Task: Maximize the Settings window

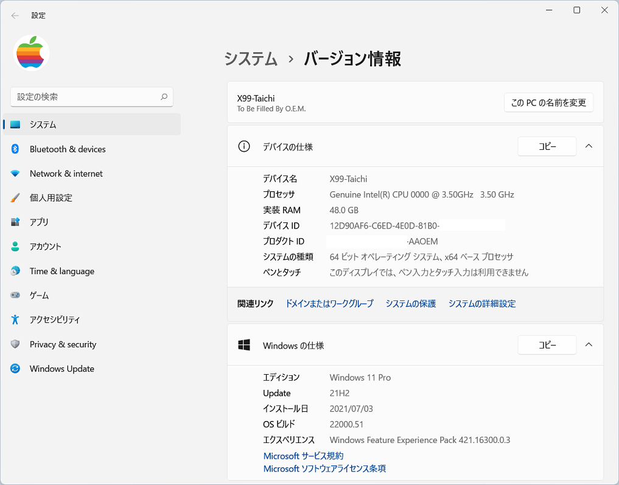Action: (x=577, y=10)
